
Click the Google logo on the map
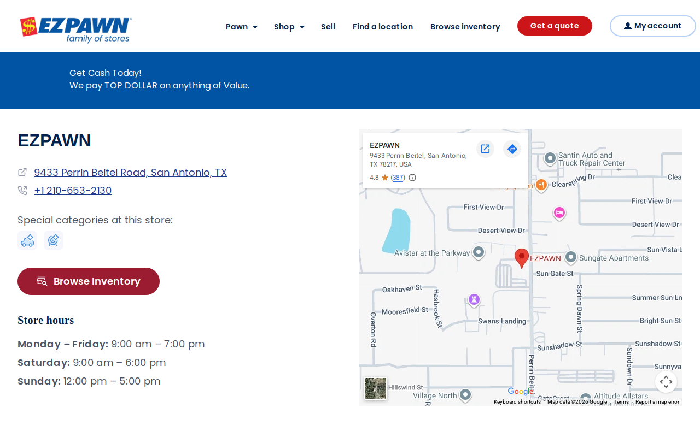tap(521, 391)
